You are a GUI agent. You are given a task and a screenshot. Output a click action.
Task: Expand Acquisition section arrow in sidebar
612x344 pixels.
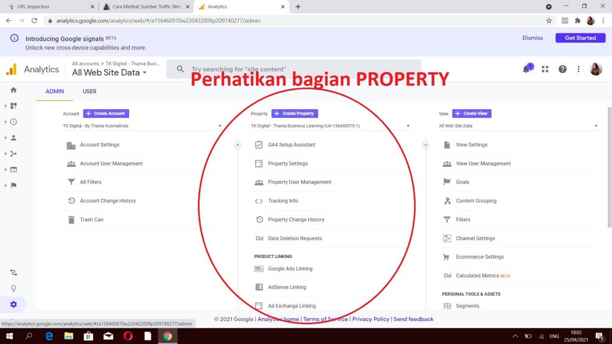pos(5,153)
